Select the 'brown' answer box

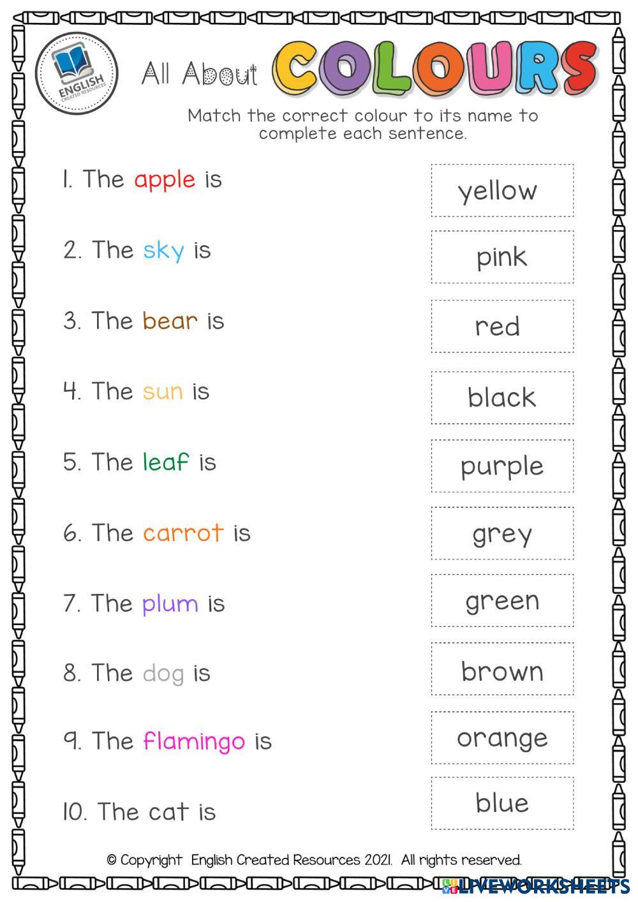pyautogui.click(x=502, y=671)
